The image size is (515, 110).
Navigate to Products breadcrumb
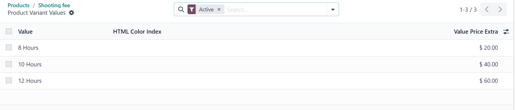[x=18, y=5]
